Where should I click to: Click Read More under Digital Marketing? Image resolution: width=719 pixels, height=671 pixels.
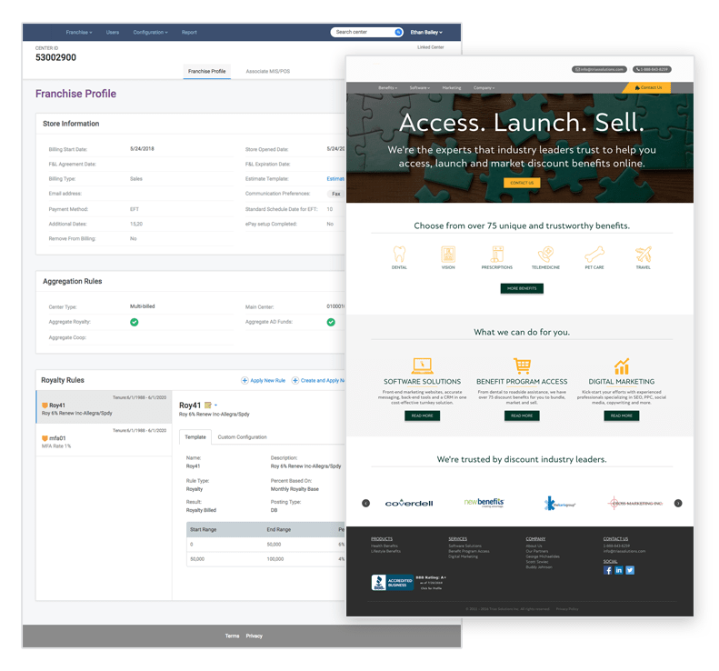[x=622, y=416]
